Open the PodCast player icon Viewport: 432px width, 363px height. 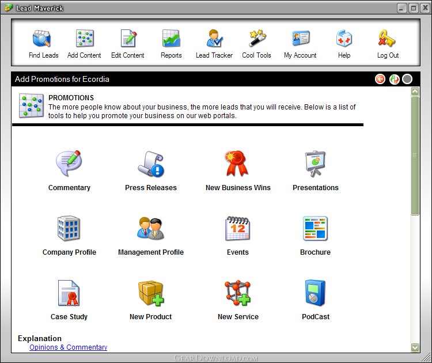tap(315, 293)
